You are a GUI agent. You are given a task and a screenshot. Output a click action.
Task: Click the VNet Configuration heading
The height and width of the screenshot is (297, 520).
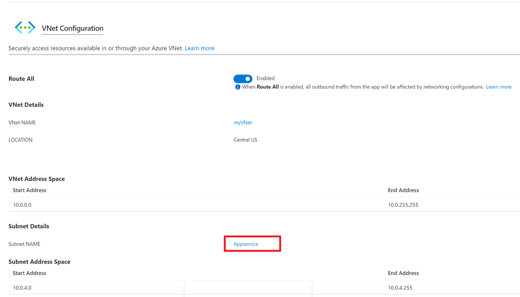tap(72, 28)
